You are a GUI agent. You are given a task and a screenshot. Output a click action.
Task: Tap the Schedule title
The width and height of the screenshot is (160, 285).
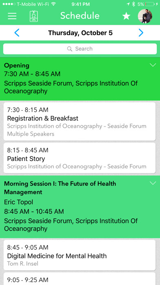tap(80, 16)
